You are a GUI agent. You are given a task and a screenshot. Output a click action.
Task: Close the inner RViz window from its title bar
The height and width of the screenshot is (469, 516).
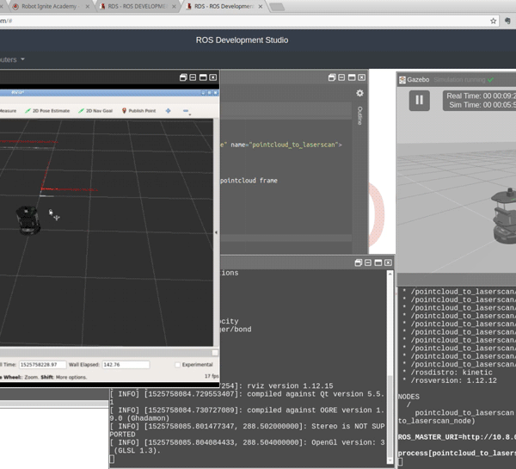tap(216, 93)
